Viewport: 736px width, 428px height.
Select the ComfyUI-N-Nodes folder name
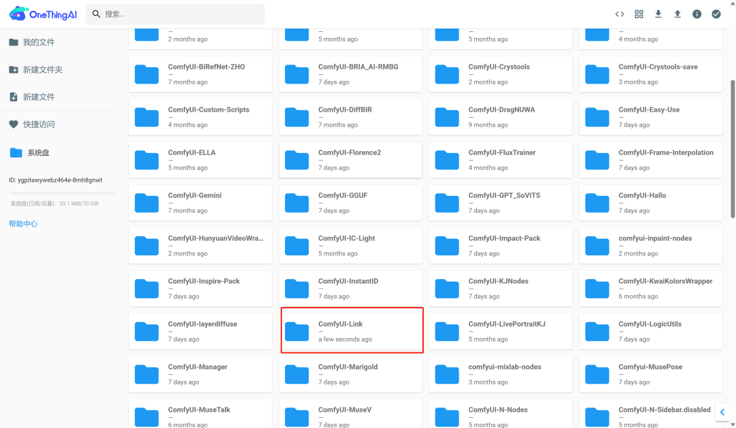pos(497,410)
